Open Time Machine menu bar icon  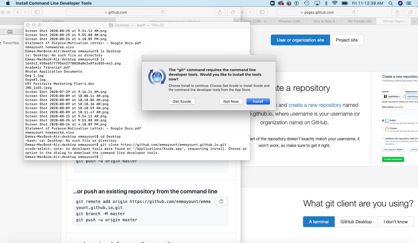pyautogui.click(x=307, y=3)
